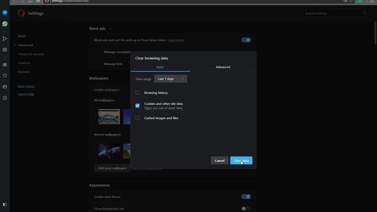Open the Opera help link
Screen dimensions: 377x212
[x=26, y=94]
